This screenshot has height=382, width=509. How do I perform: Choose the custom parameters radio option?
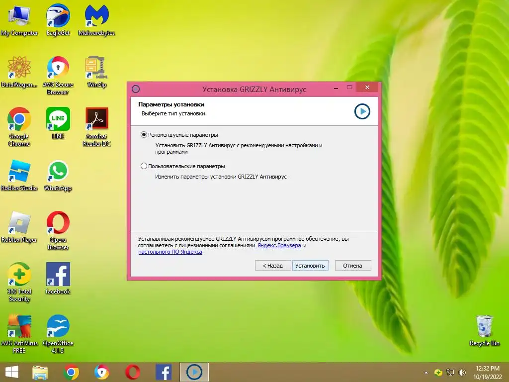coord(144,166)
